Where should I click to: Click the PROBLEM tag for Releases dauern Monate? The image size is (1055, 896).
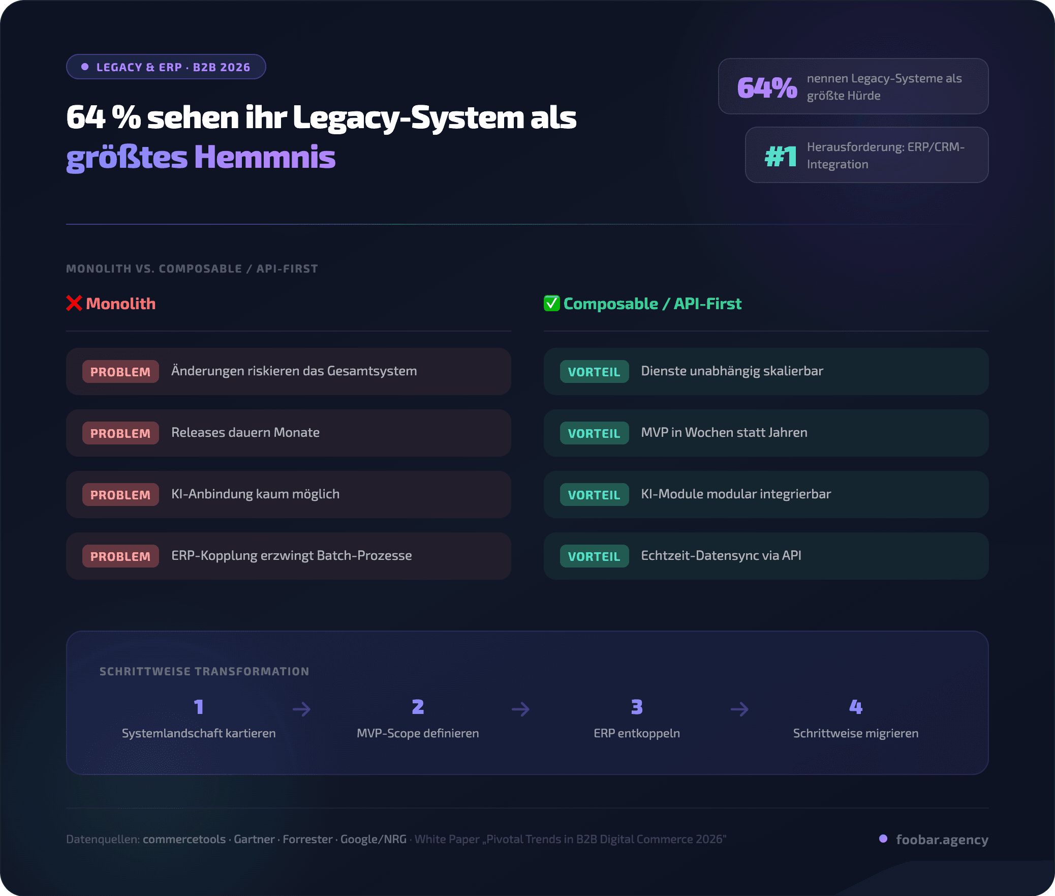point(120,433)
